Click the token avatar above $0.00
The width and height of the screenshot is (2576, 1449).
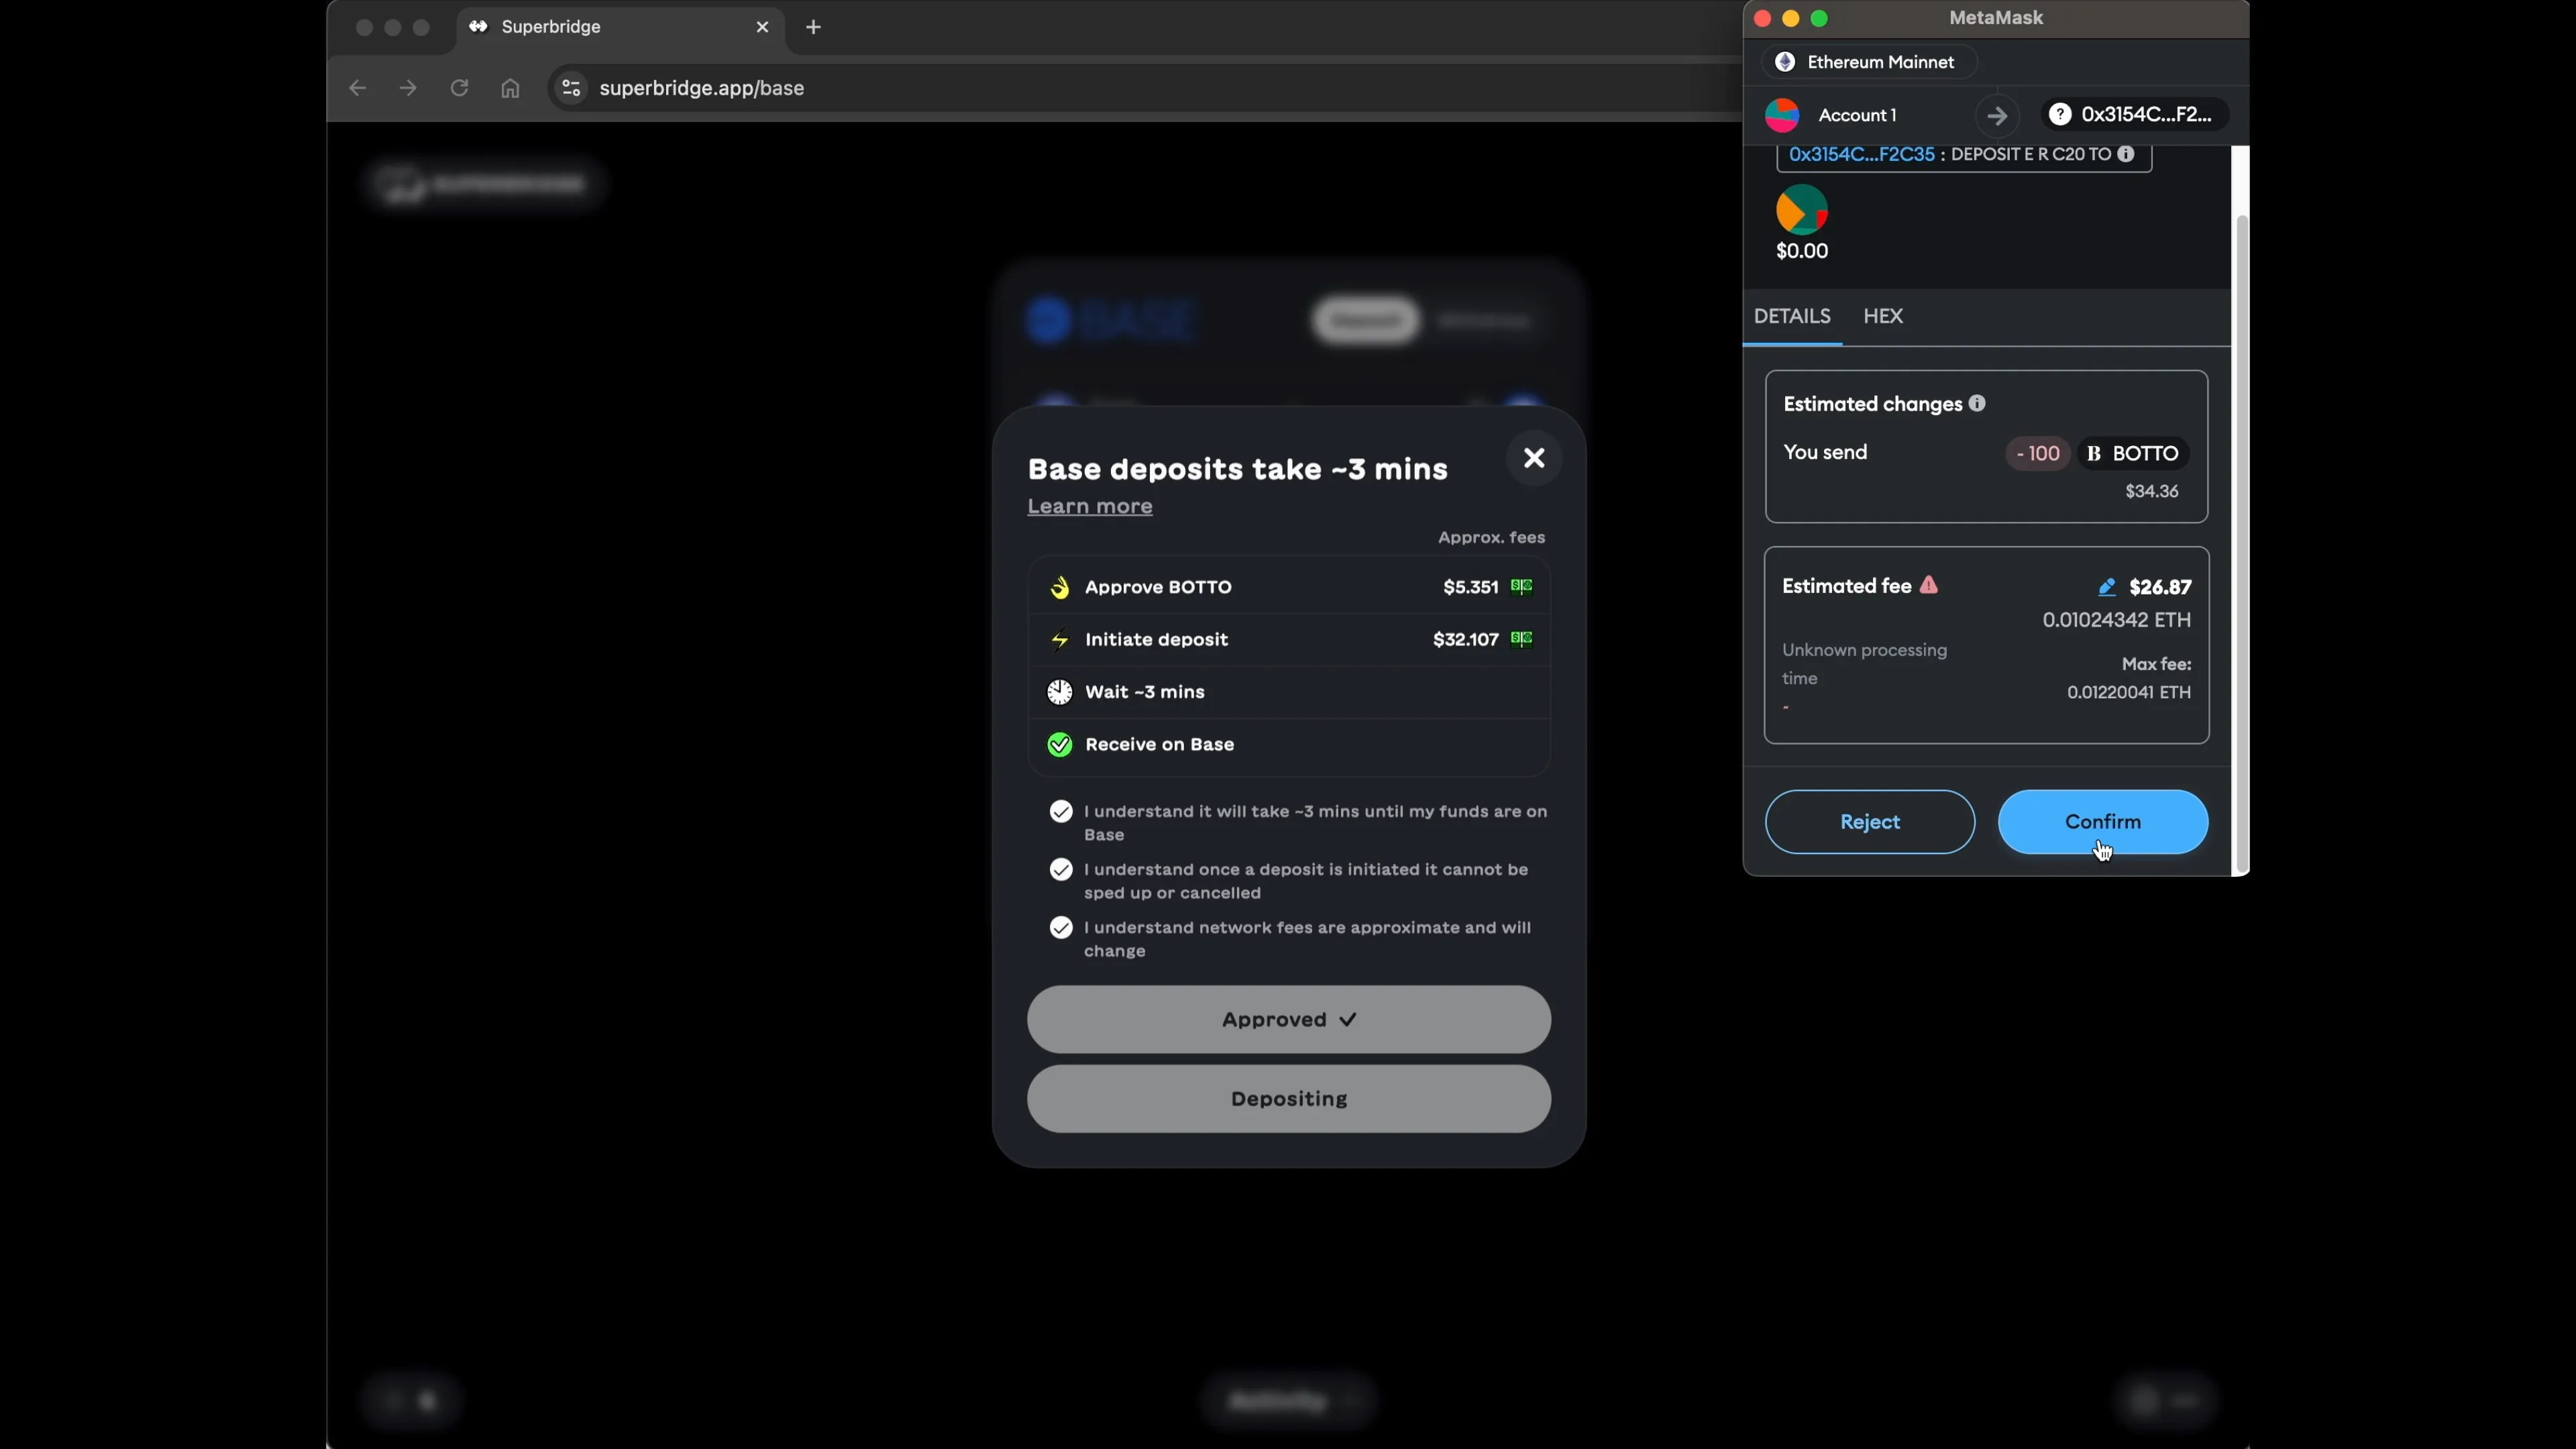1802,210
